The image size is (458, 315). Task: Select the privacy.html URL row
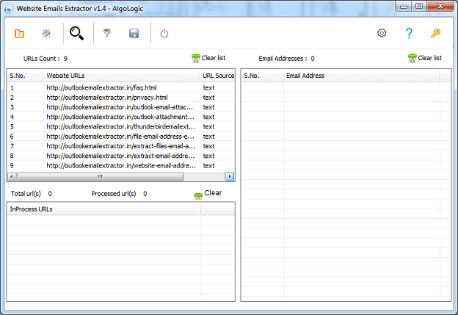(x=120, y=98)
